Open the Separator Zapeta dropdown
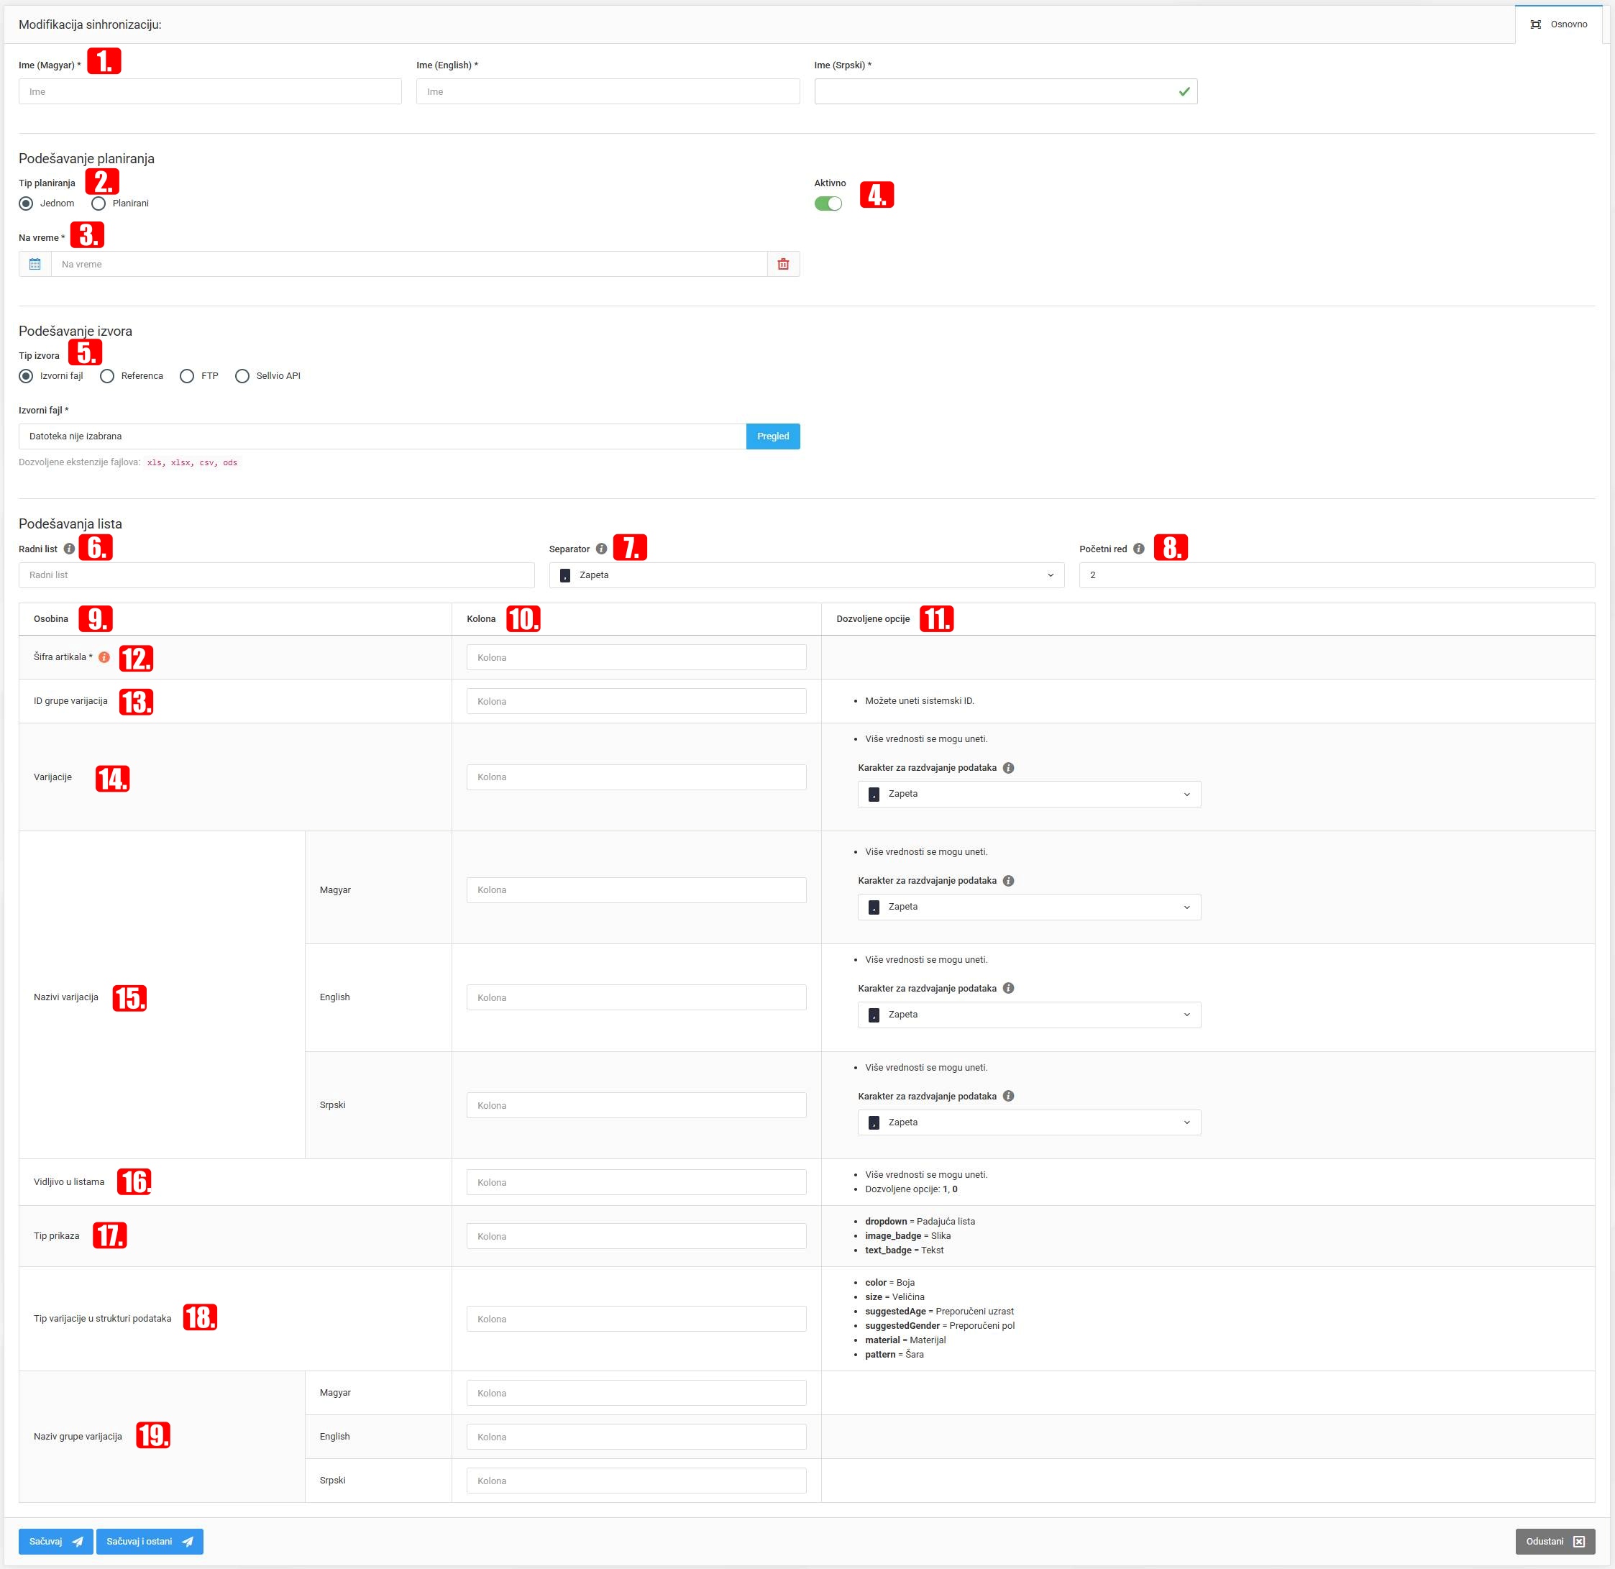The image size is (1615, 1569). coord(807,575)
